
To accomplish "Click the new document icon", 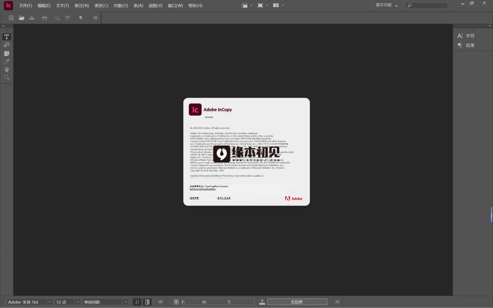I will coord(11,18).
